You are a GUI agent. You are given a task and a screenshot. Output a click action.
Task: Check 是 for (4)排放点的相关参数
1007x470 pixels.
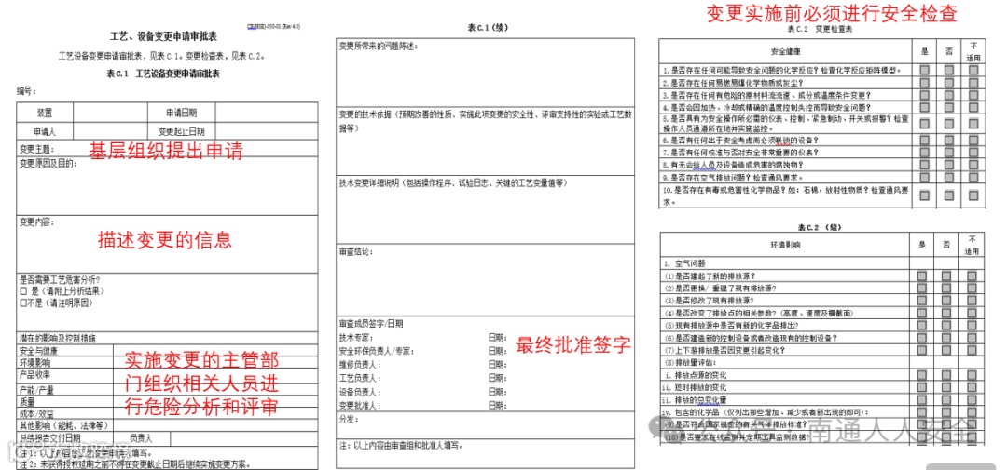tap(922, 313)
